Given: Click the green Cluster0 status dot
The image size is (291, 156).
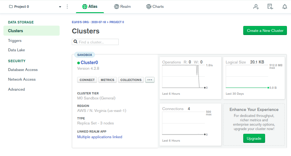Looking at the screenshot, I should (78, 63).
